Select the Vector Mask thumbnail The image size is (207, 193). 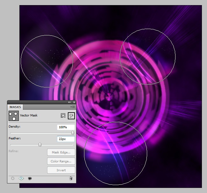(14, 116)
